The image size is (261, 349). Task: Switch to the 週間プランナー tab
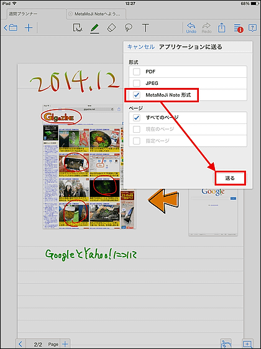coord(37,14)
